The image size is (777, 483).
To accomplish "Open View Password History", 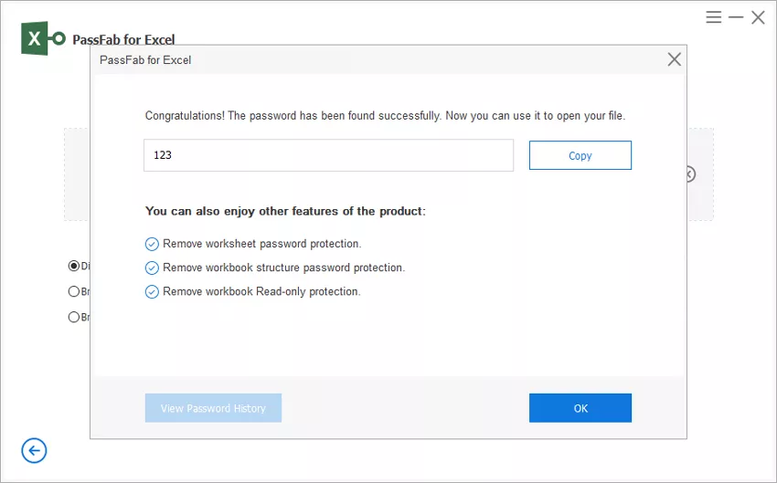I will [214, 408].
